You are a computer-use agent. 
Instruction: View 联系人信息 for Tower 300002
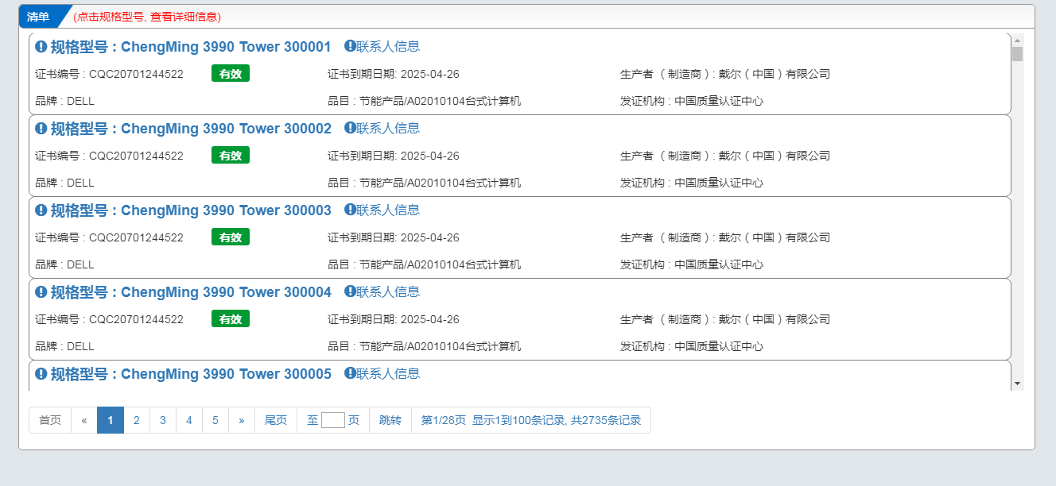(x=382, y=129)
